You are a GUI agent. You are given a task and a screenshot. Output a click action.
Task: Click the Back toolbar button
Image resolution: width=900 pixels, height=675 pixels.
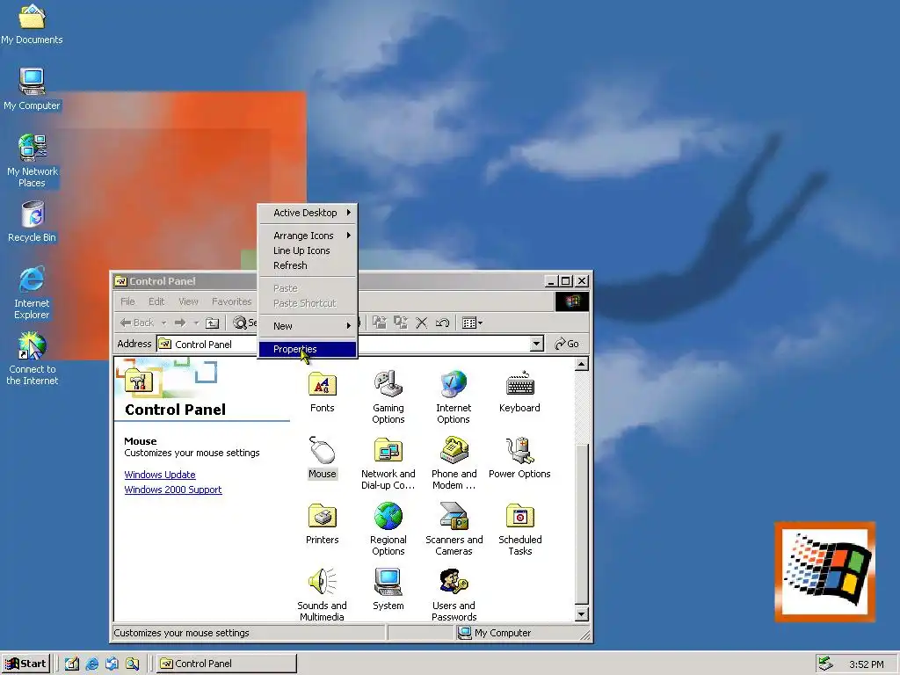pyautogui.click(x=138, y=323)
